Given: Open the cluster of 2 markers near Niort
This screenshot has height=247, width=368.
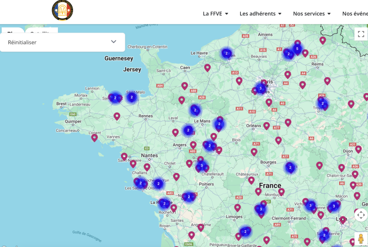Looking at the screenshot, I should click(189, 197).
